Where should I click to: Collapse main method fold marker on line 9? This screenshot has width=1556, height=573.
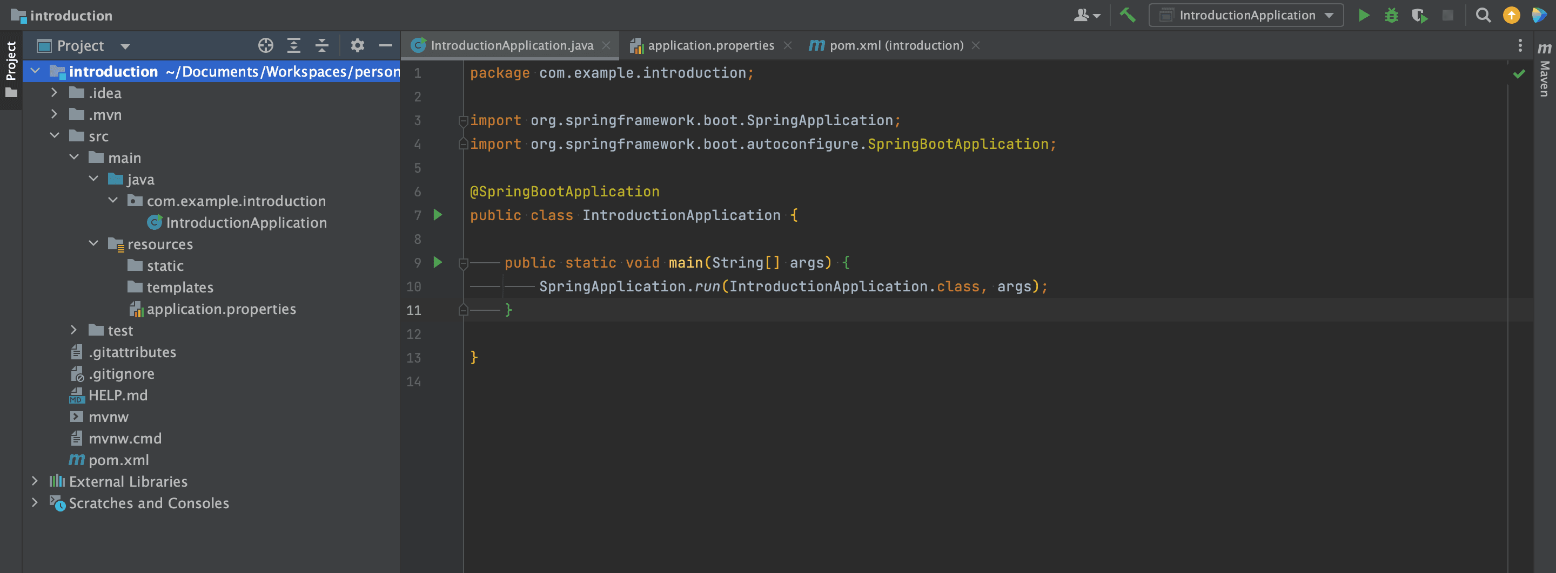464,263
